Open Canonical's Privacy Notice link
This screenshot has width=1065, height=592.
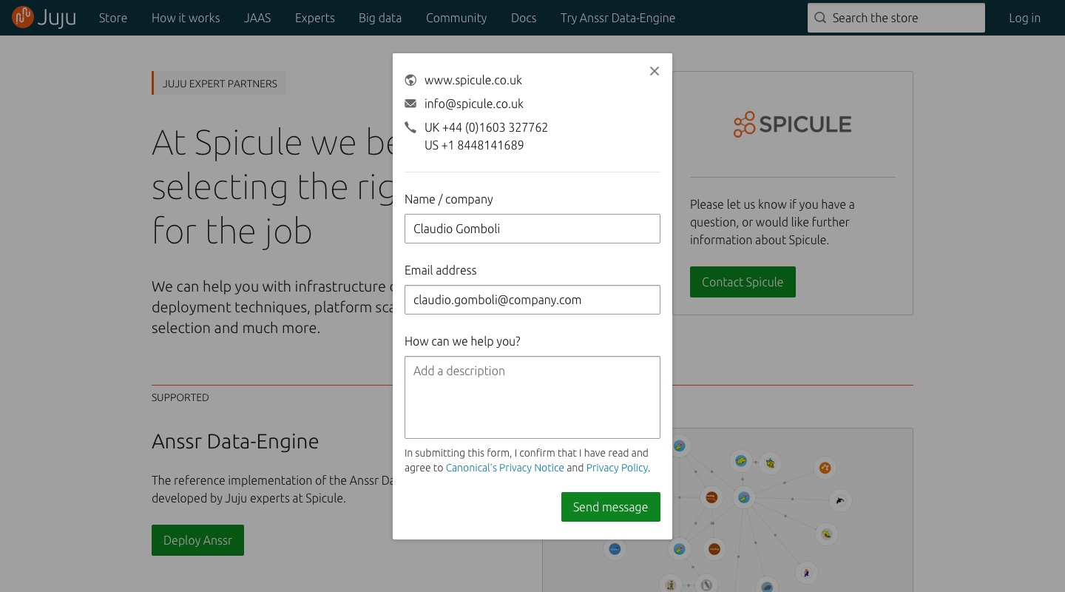505,468
